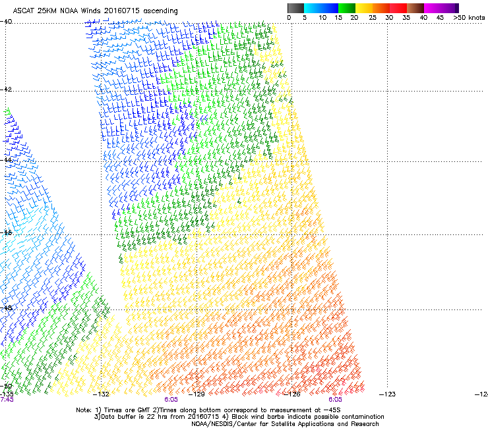Click the '-42' latitude axis label
The image size is (488, 428).
[6, 89]
